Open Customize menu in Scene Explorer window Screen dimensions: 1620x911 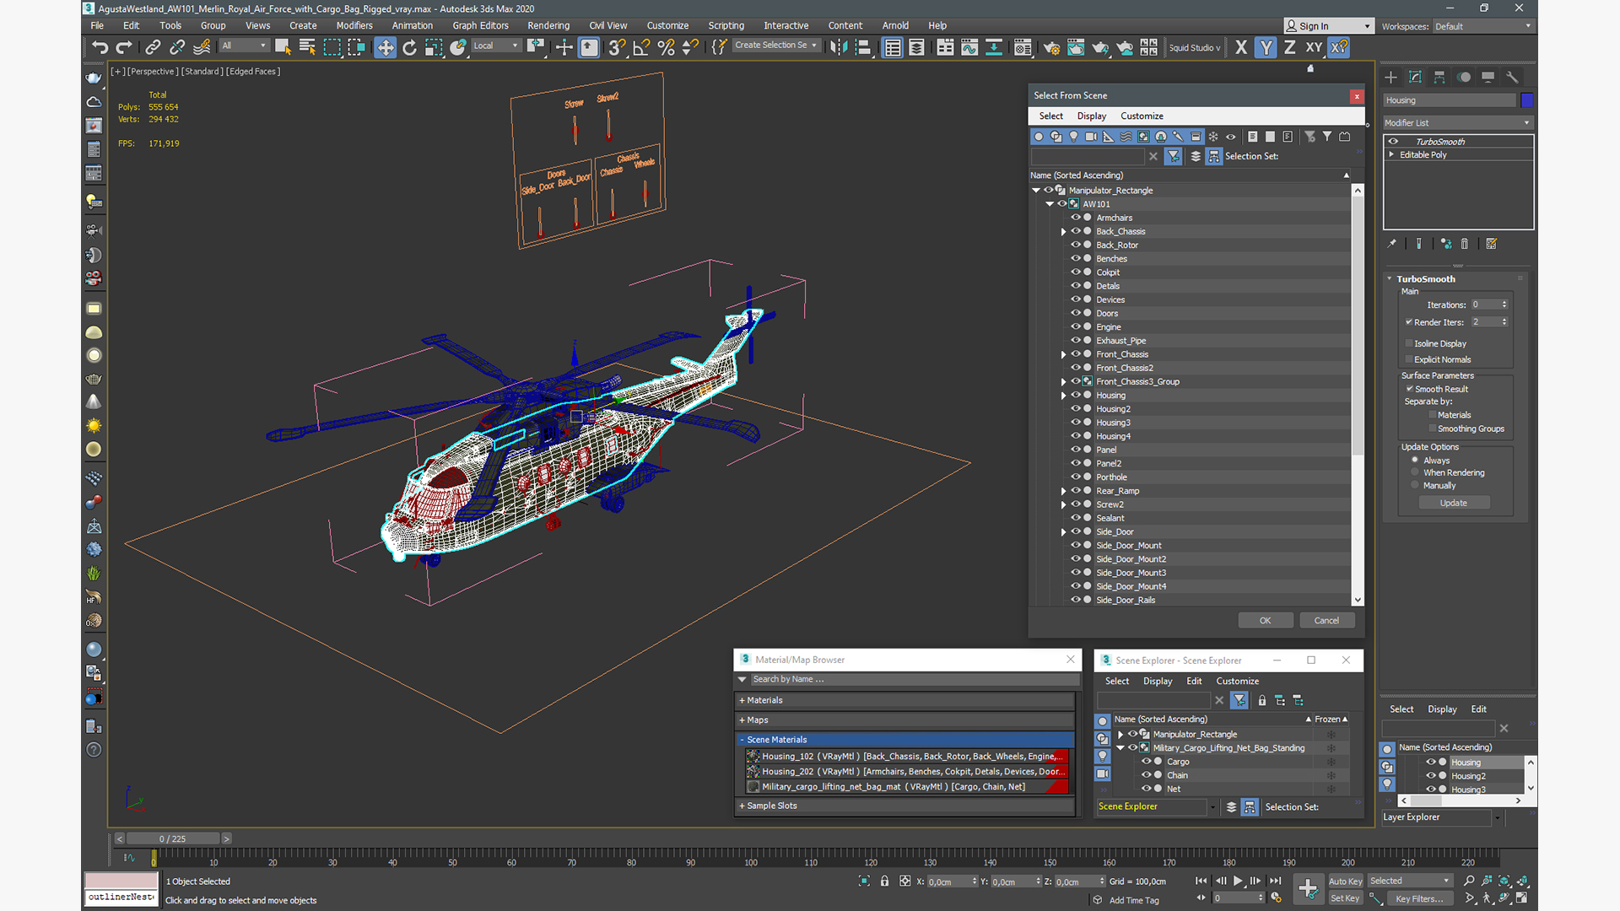1237,682
